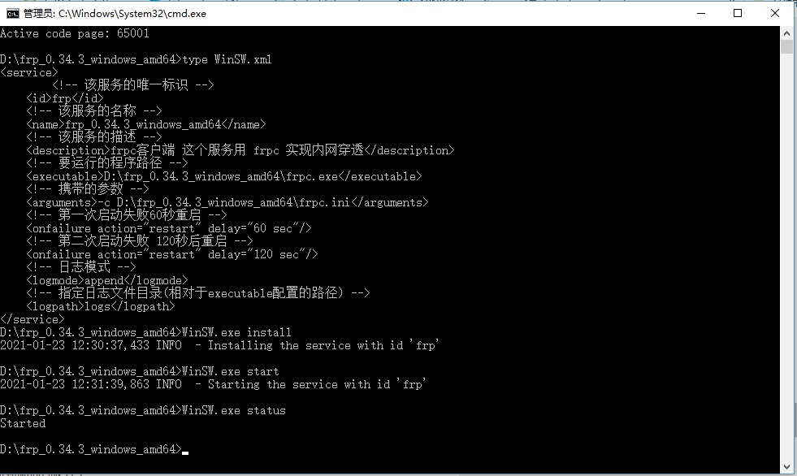Click the blinking cursor at the last prompt
This screenshot has height=476, width=797.
pyautogui.click(x=185, y=452)
